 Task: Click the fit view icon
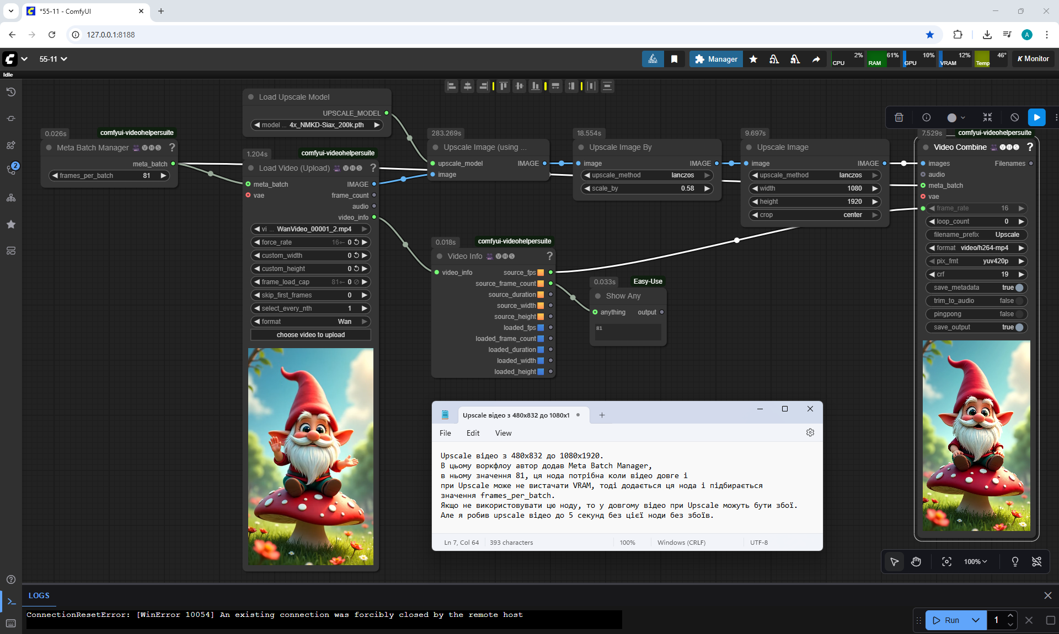coord(946,561)
